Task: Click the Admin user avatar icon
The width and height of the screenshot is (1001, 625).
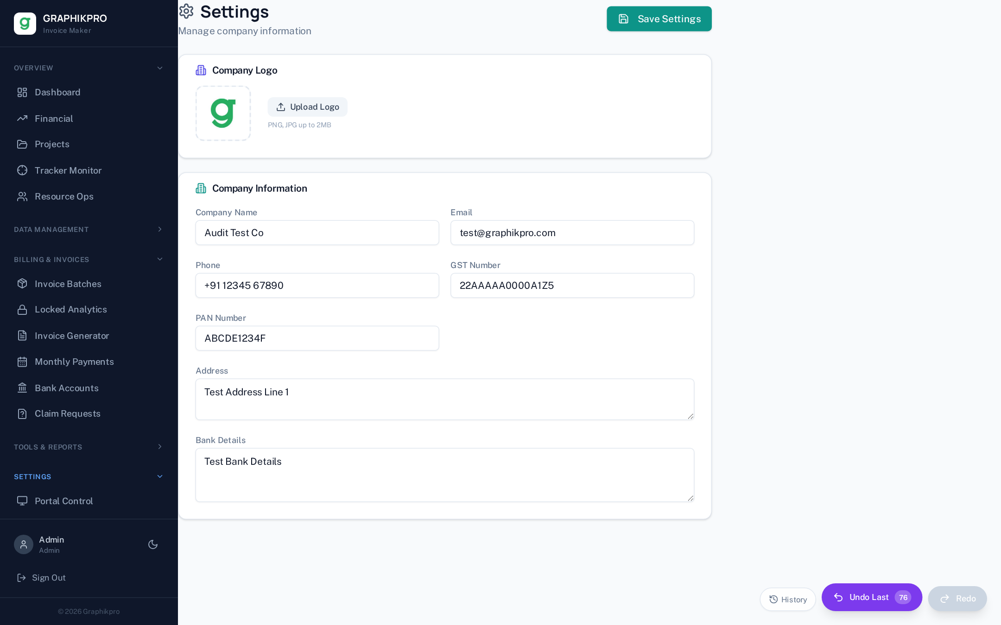Action: (x=24, y=544)
